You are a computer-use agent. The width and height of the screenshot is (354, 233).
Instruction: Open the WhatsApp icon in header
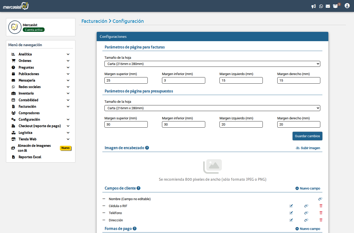coord(321,6)
